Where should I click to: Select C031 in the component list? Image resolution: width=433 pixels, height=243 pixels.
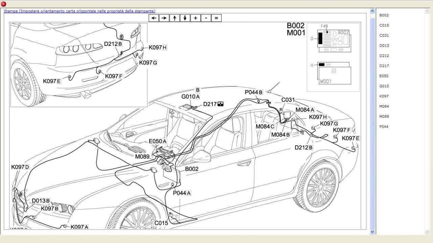[384, 35]
